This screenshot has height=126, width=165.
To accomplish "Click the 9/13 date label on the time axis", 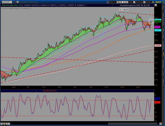I will point(44,87).
